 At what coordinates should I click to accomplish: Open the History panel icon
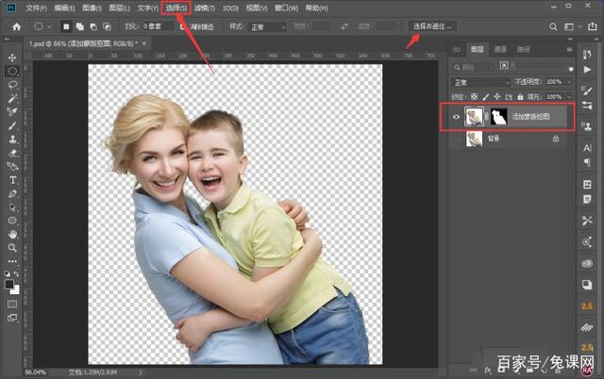tap(587, 55)
